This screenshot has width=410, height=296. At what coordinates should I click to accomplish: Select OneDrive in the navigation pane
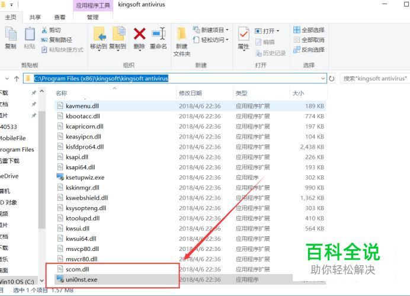pyautogui.click(x=9, y=176)
